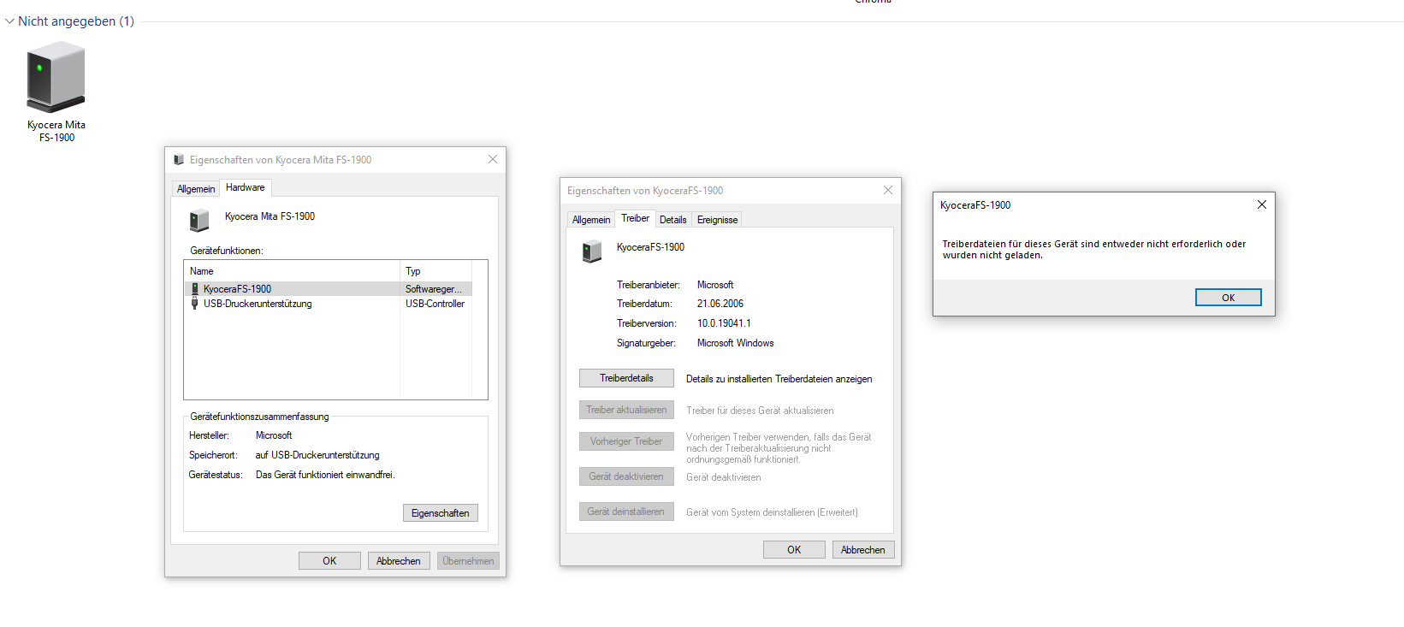
Task: Select KyoceraFS-1900 row in Gerätefunktionen list
Action: point(329,289)
